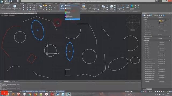Image resolution: width=172 pixels, height=96 pixels.
Task: Click the array tool in Редактирование group
Action: pyautogui.click(x=33, y=9)
